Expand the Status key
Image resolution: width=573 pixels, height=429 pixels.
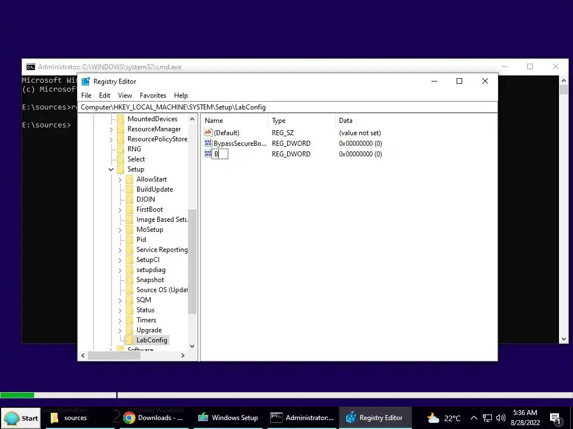point(120,310)
